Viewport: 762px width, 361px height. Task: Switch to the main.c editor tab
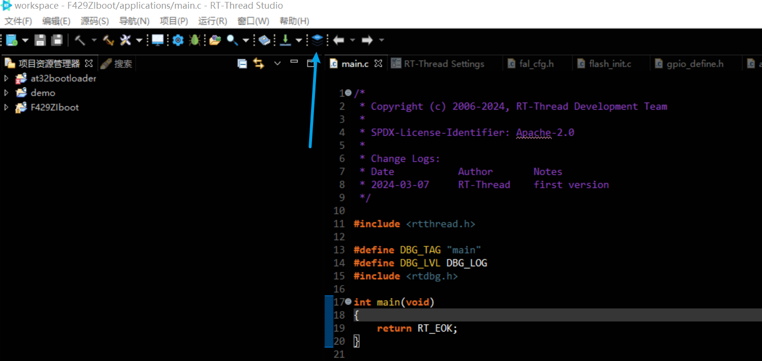click(355, 64)
